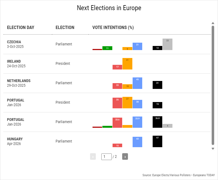Click Portugal parliament red bar 23.6
Viewport: 218px width, 180px height.
tap(117, 123)
